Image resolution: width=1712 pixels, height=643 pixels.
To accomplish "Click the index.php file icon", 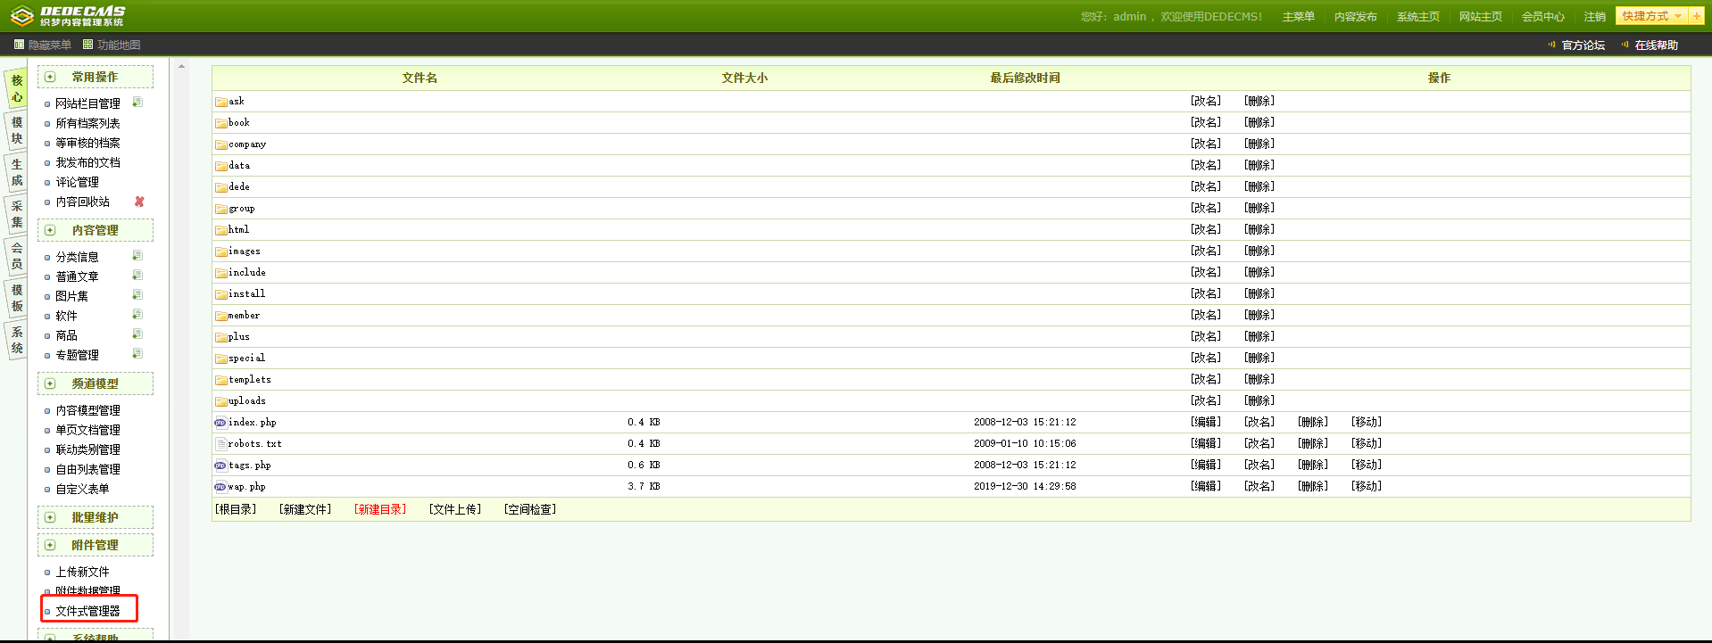I will point(220,423).
